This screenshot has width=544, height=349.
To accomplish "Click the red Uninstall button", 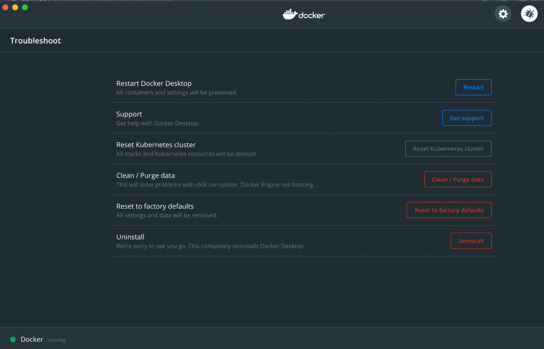I will (x=471, y=241).
